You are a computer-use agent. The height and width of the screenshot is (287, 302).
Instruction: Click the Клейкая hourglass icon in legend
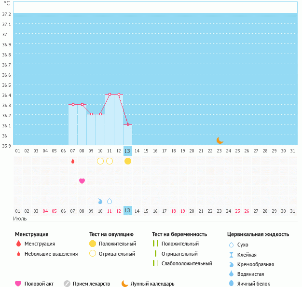[x=231, y=255]
